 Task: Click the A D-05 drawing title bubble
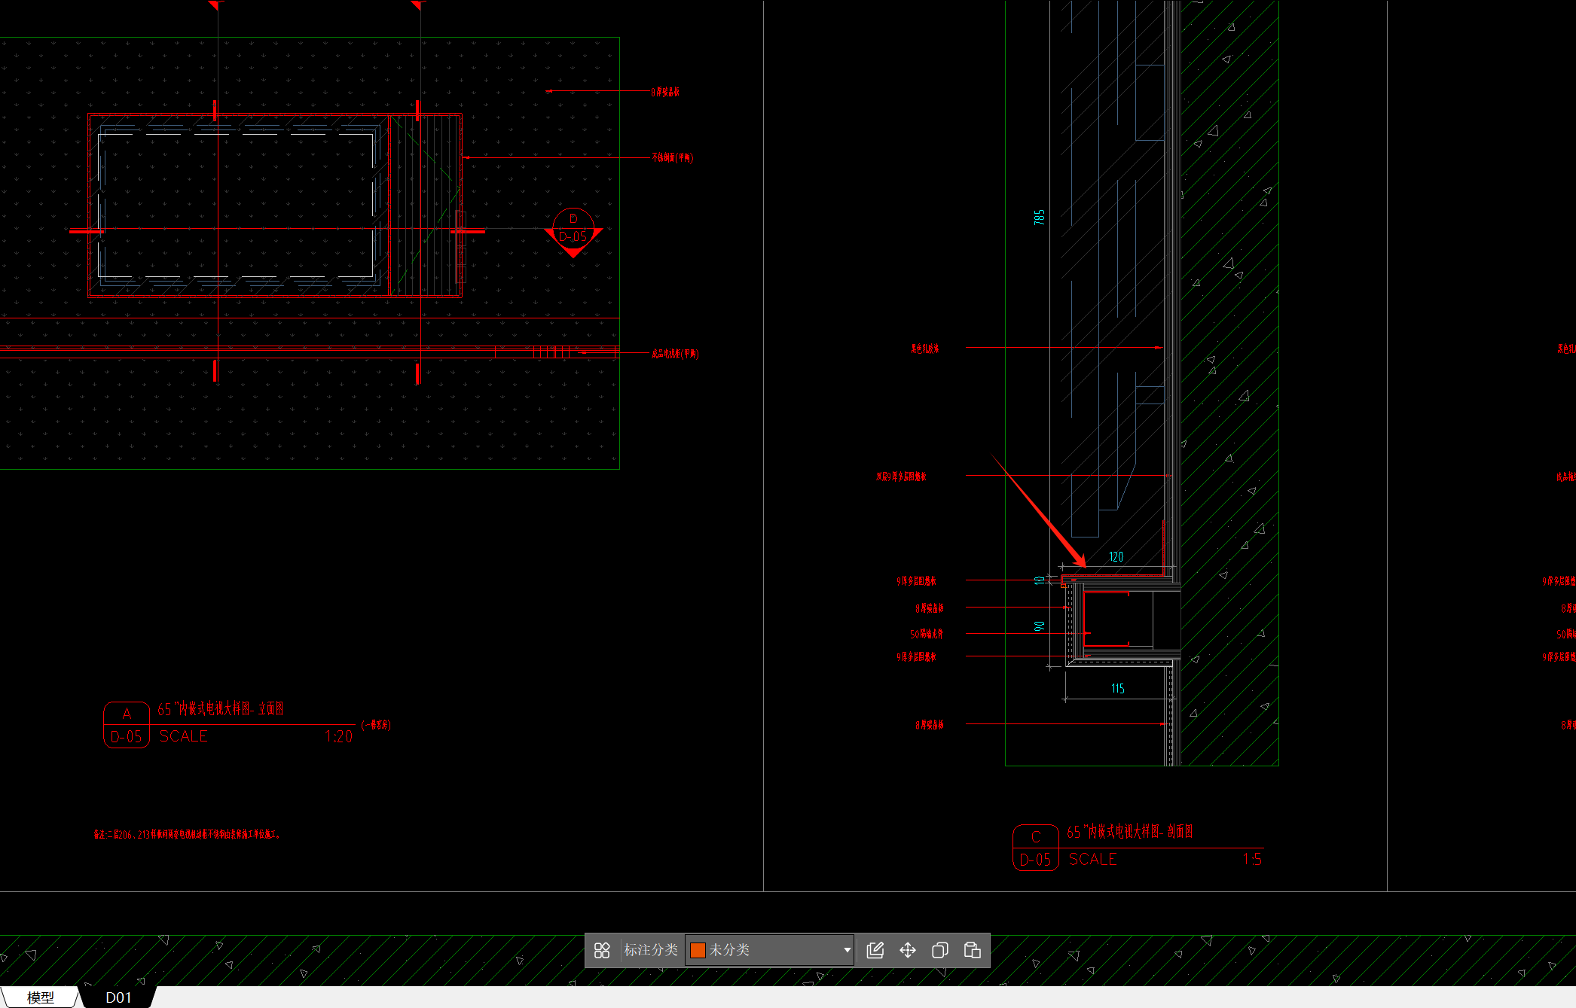point(127,725)
